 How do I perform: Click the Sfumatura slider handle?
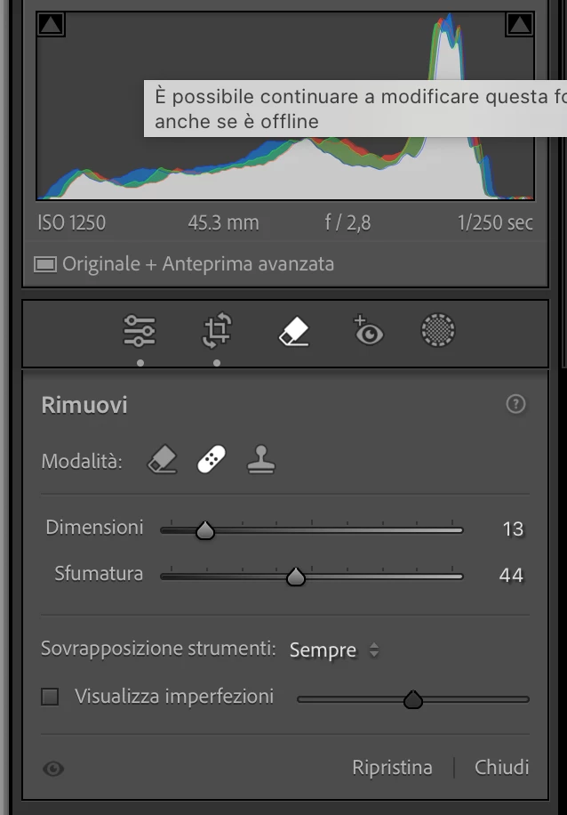(295, 577)
